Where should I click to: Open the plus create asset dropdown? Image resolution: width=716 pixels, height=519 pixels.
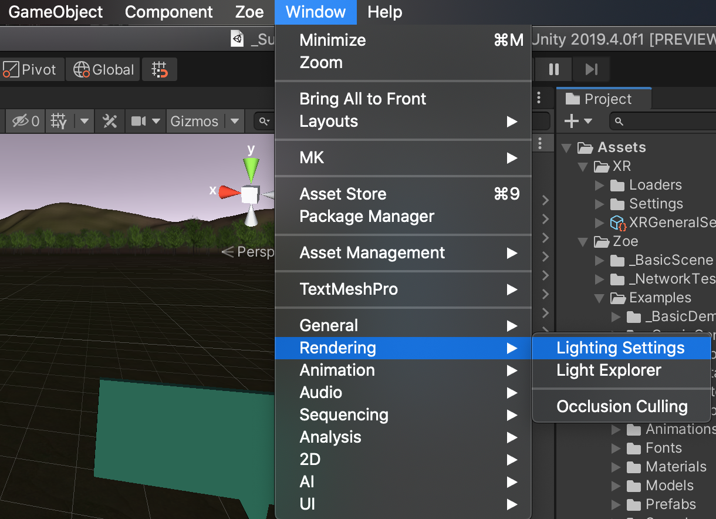(x=577, y=122)
